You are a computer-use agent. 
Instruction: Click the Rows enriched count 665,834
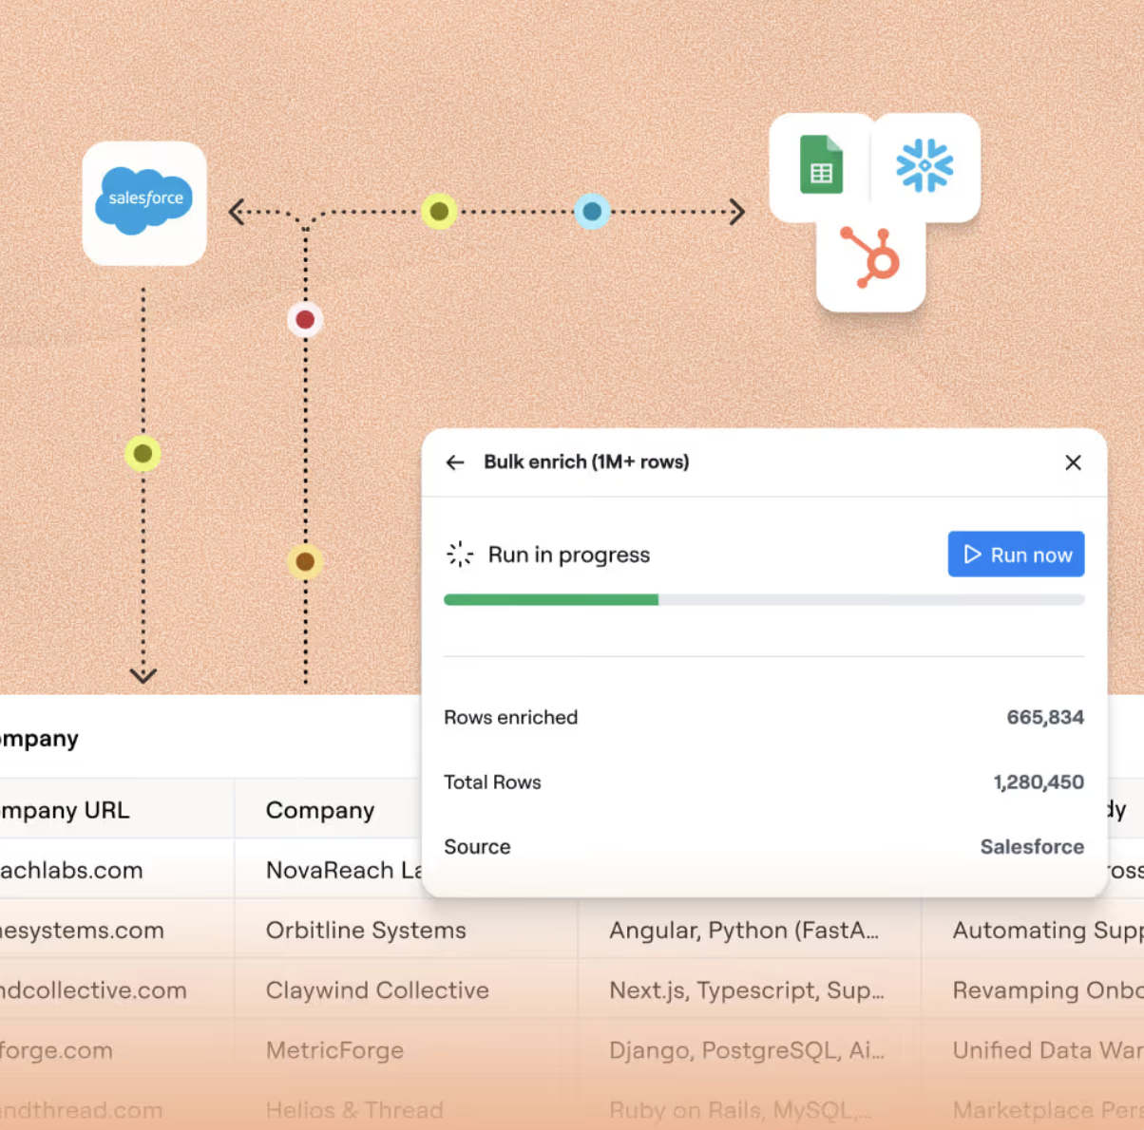point(1045,717)
